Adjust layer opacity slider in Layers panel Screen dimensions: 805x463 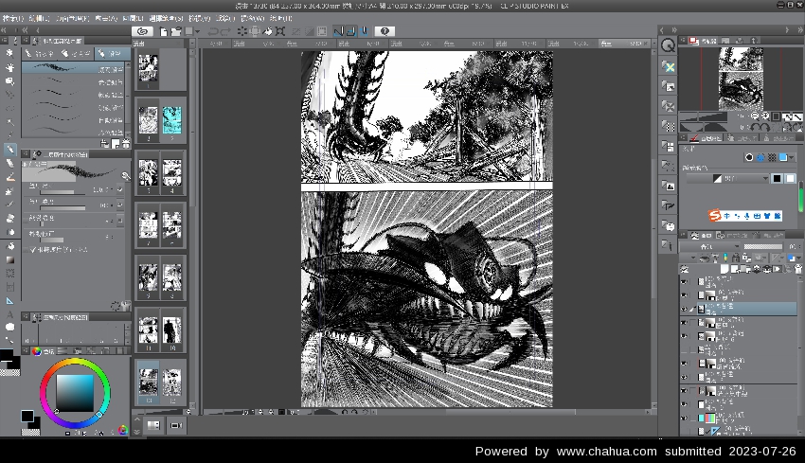(x=763, y=246)
